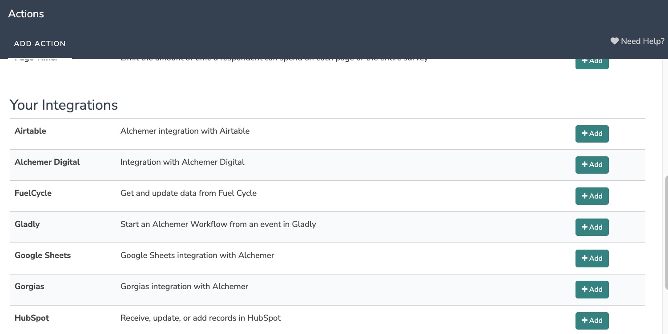The height and width of the screenshot is (334, 668).
Task: Click the Google Sheets row label
Action: click(x=43, y=255)
